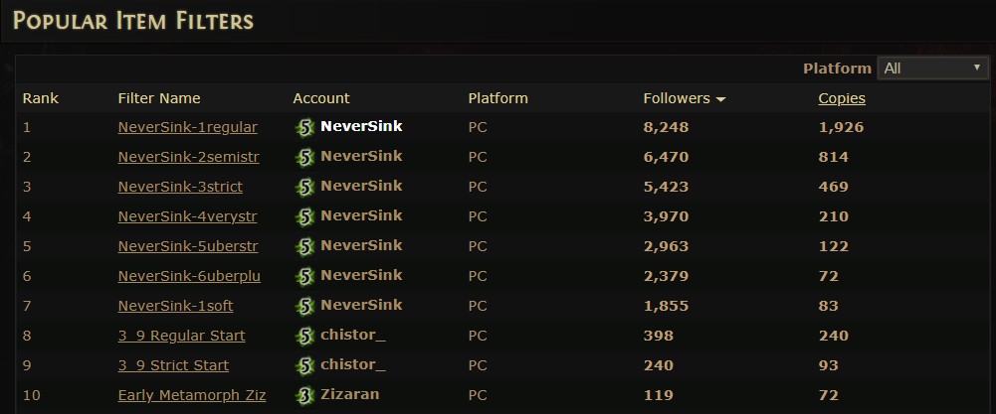This screenshot has width=996, height=414.
Task: Click chistor_ badge icon in rank 8 row
Action: coord(304,336)
